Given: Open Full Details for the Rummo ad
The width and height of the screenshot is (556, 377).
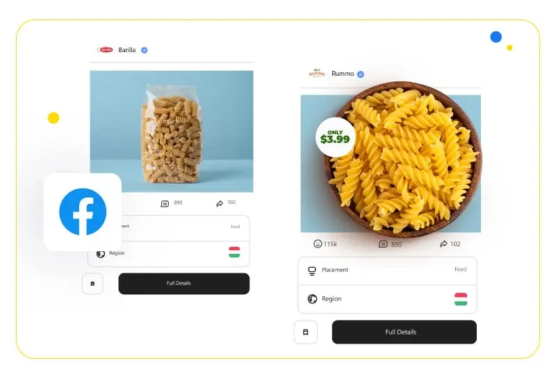Looking at the screenshot, I should coord(404,332).
